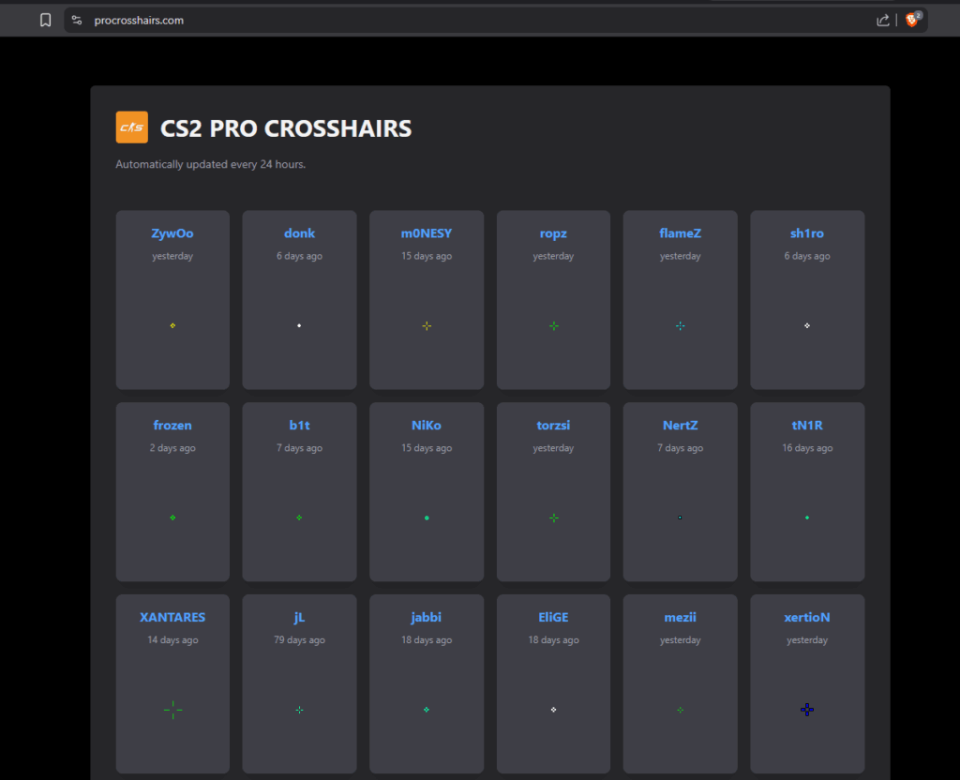Open the sh1ro crosshair card

pyautogui.click(x=807, y=299)
